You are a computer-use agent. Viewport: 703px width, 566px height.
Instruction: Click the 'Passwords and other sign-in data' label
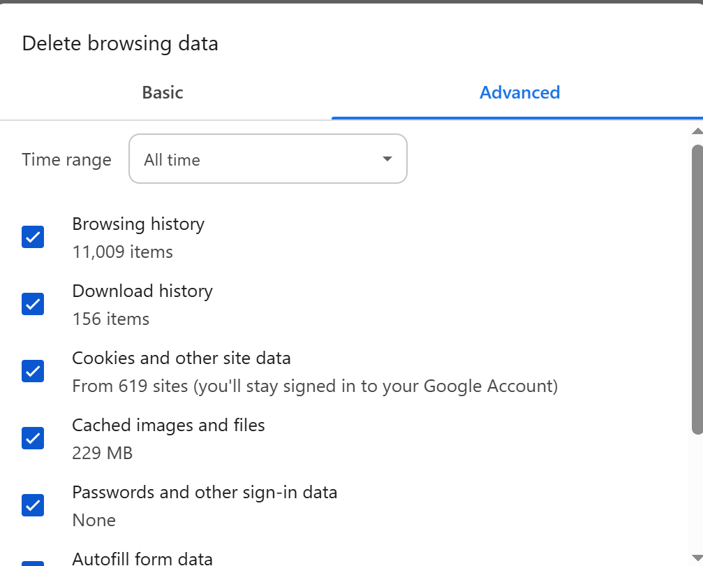tap(205, 493)
